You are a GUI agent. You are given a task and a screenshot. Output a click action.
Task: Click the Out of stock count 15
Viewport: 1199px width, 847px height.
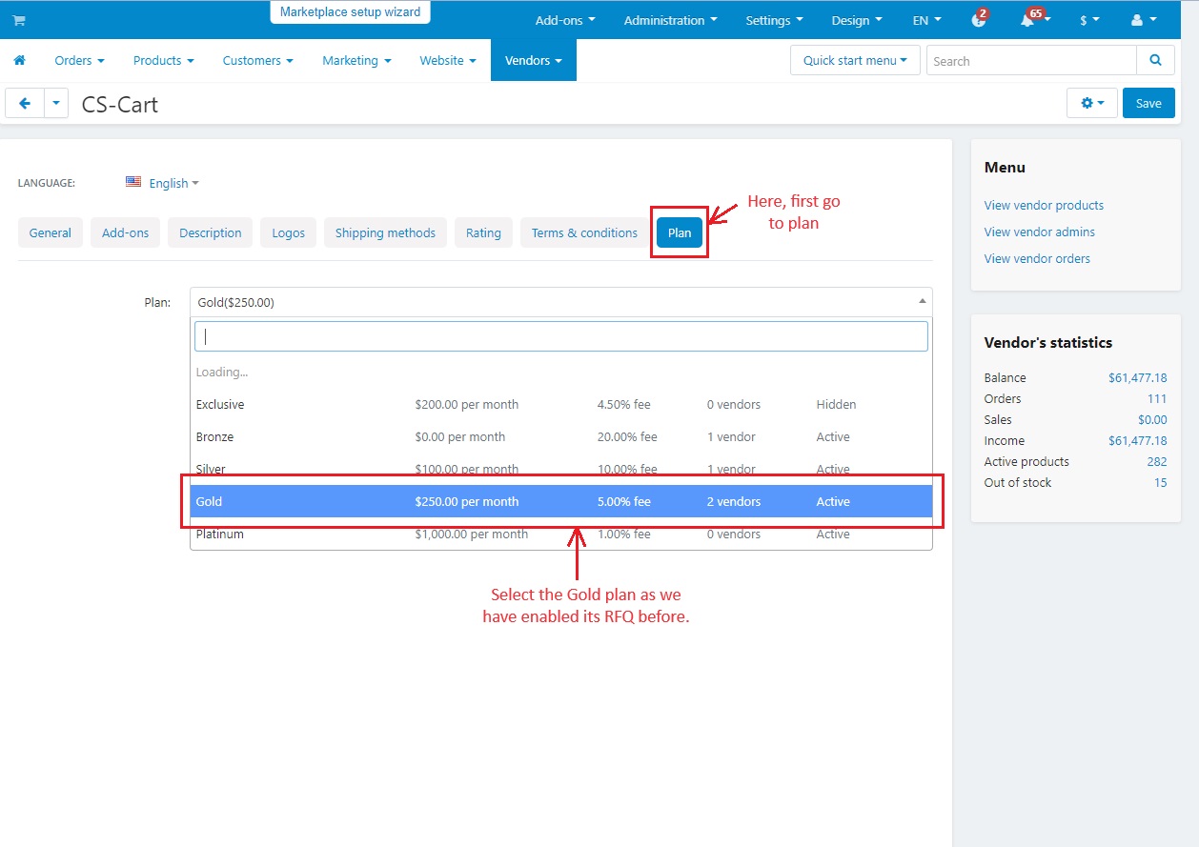pos(1160,482)
